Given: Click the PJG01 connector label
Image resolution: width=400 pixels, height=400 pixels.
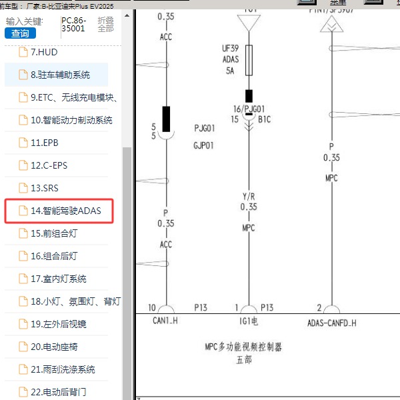Looking at the screenshot, I should pyautogui.click(x=205, y=128).
